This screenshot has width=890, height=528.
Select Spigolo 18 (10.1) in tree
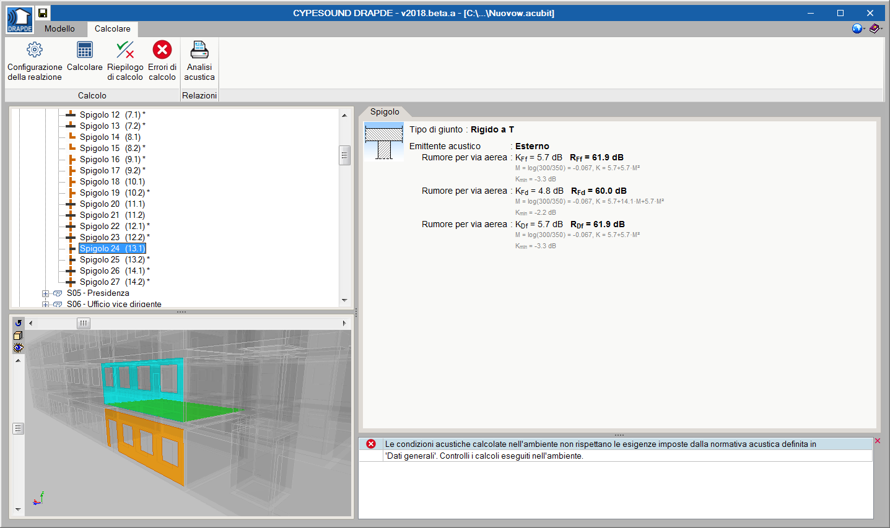coord(112,181)
